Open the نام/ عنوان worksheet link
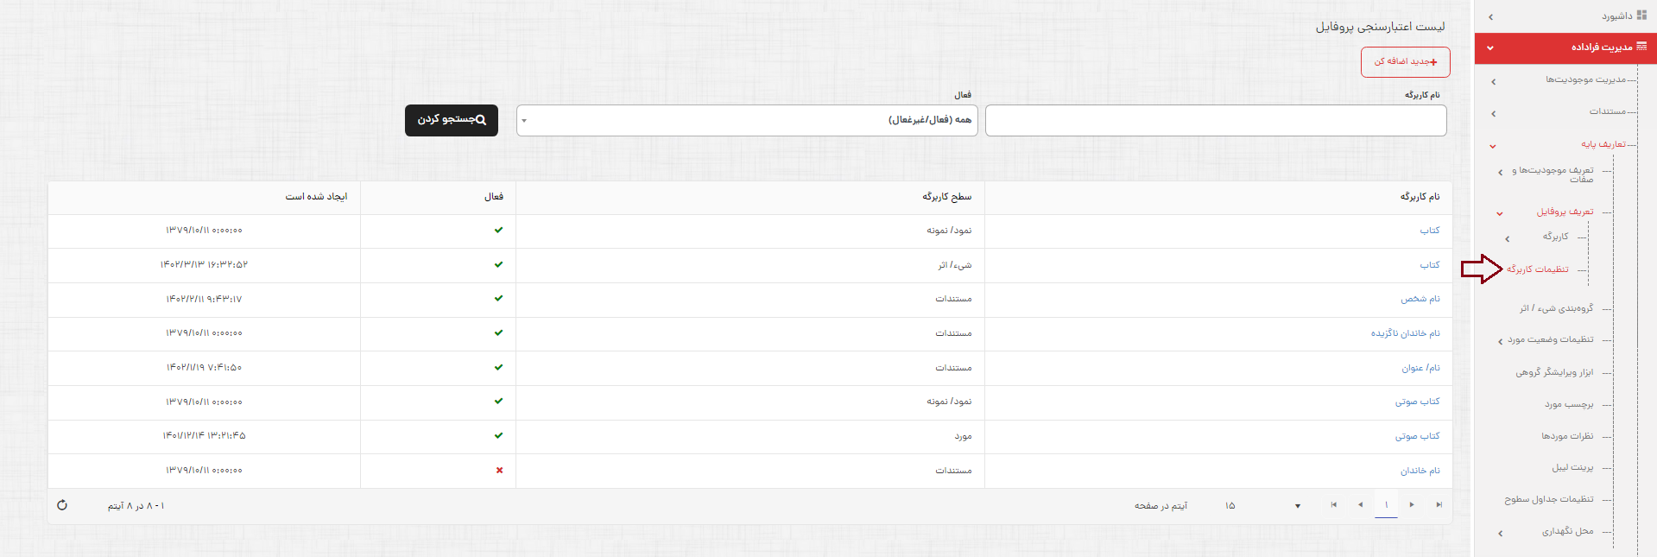Image resolution: width=1657 pixels, height=557 pixels. 1420,368
